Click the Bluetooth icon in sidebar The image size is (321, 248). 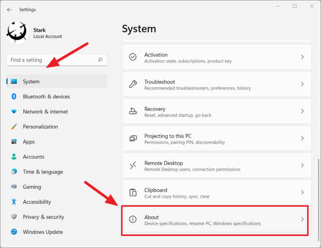(14, 96)
